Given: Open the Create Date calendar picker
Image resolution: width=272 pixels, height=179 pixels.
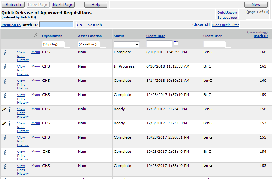Looking at the screenshot, I should click(176, 43).
